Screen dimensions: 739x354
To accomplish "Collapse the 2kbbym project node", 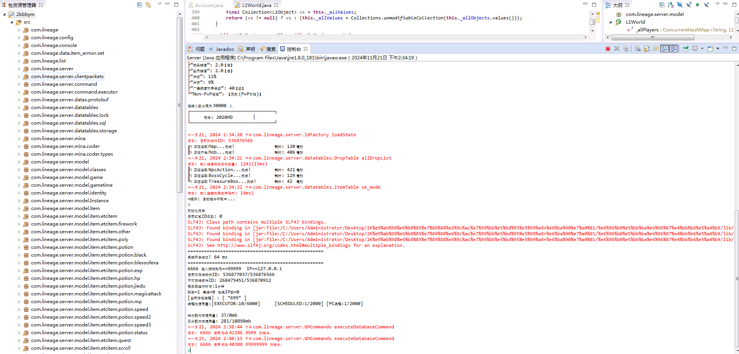I will coord(4,14).
